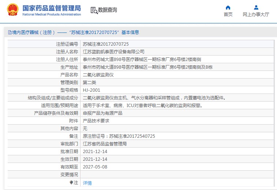This screenshot has width=277, height=190.
Task: Click the 数据查询 search document icon
Action: (x=94, y=10)
